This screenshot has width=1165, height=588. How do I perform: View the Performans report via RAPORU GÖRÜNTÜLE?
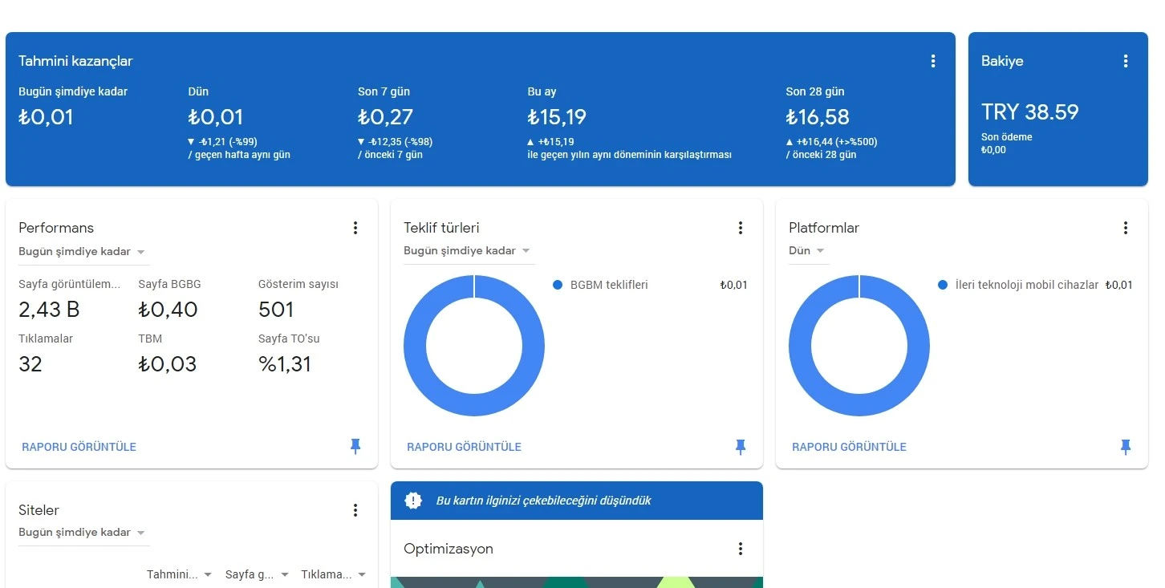(79, 447)
